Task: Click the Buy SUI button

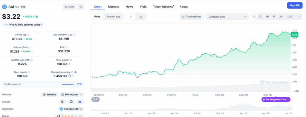Action: tap(295, 5)
